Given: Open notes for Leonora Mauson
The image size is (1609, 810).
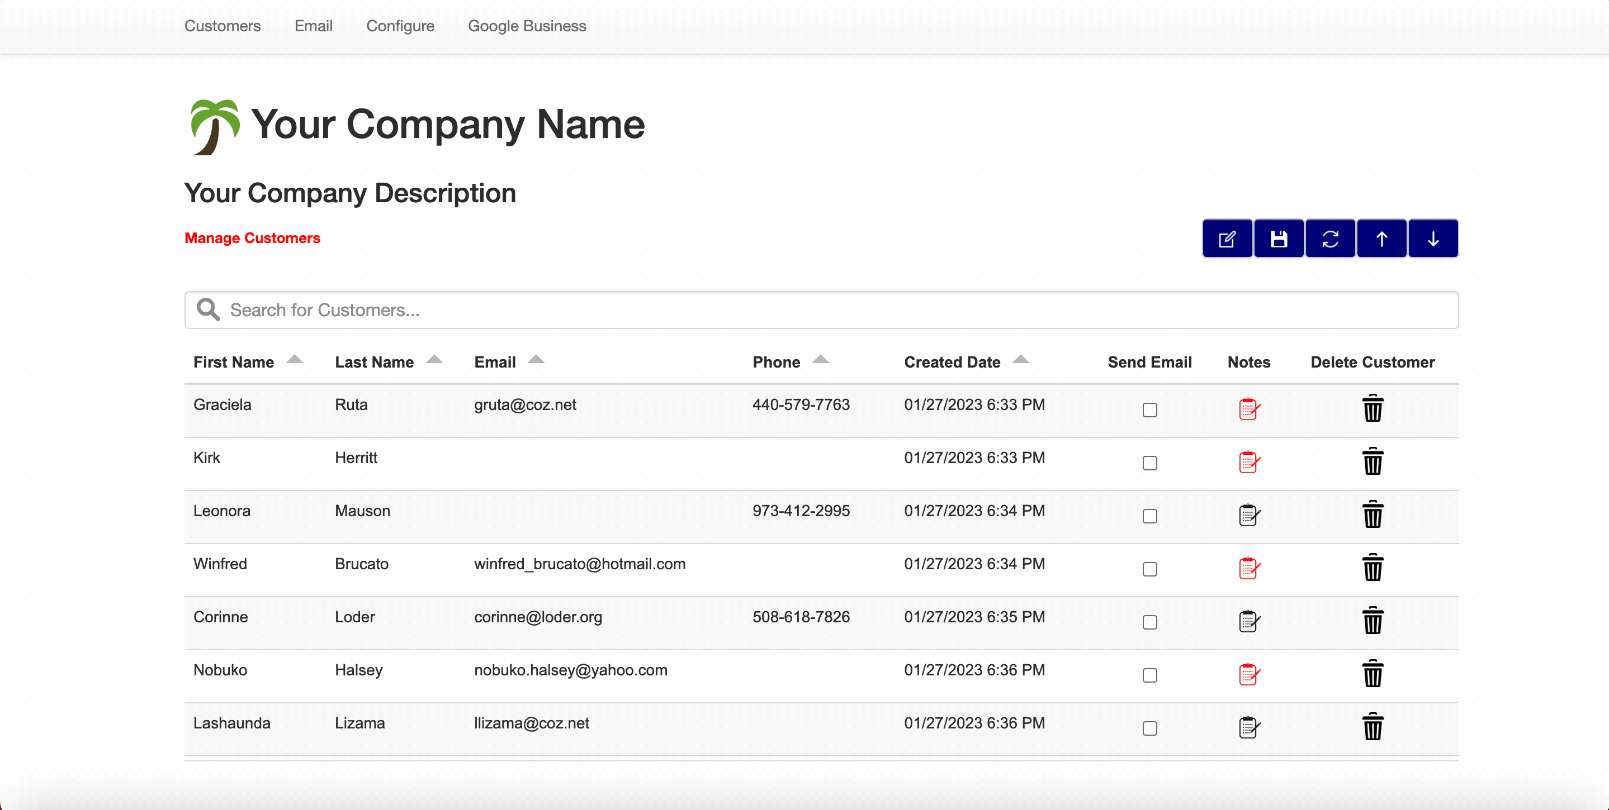Looking at the screenshot, I should click(x=1248, y=516).
